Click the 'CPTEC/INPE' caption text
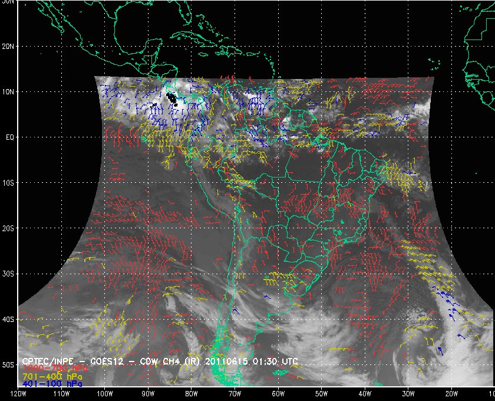Image resolution: width=495 pixels, height=401 pixels. click(x=48, y=361)
